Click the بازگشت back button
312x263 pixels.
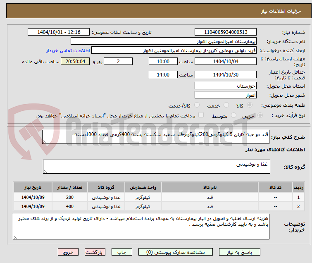[94, 252]
